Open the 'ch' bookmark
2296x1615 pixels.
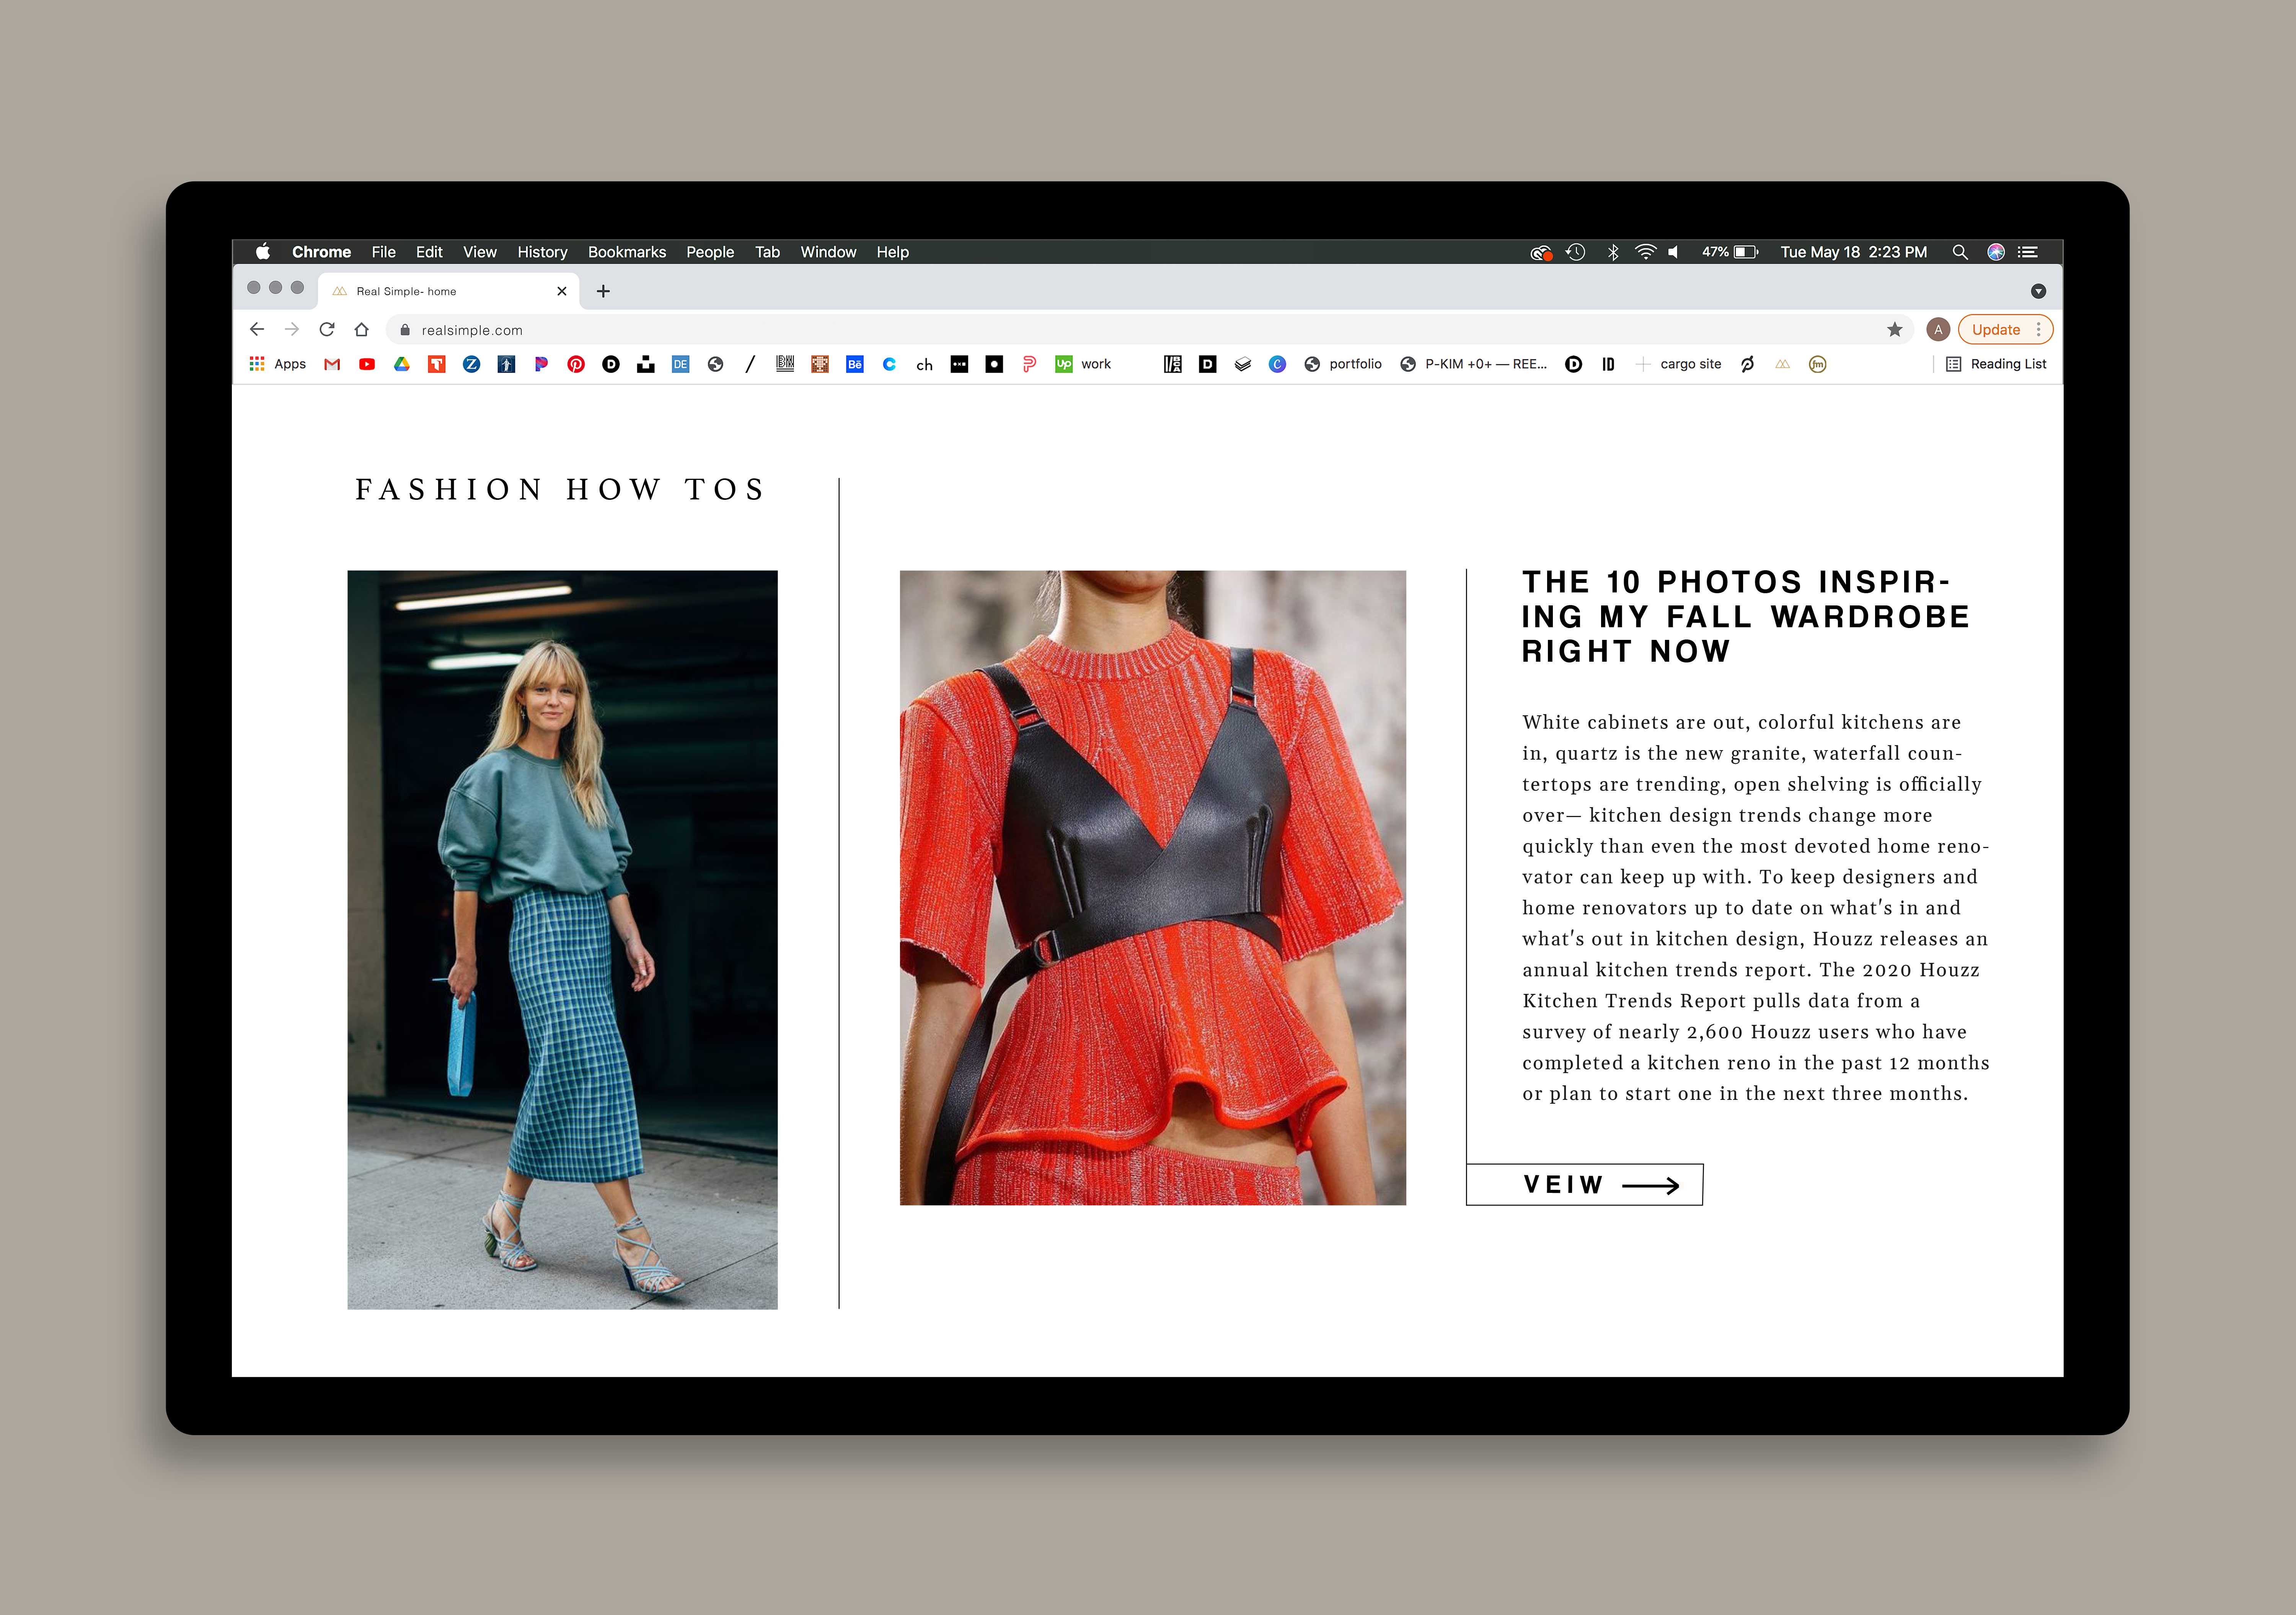(x=925, y=365)
